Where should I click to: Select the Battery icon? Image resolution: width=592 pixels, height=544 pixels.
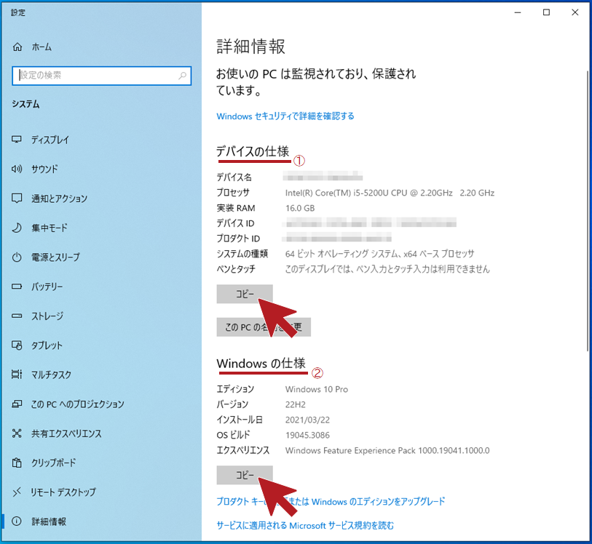[17, 287]
